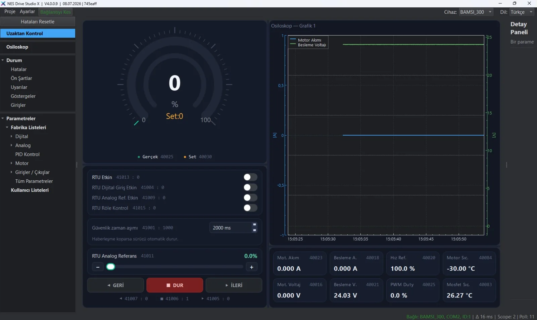This screenshot has height=320, width=537.
Task: Switch to the Osiloskop view
Action: [x=38, y=47]
